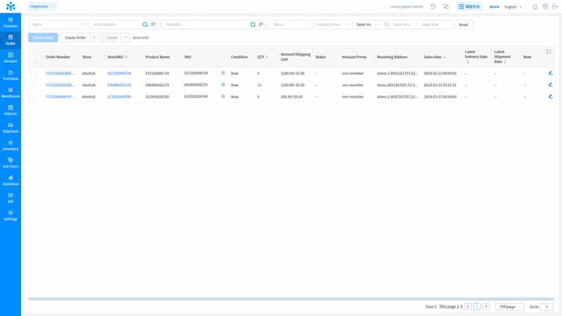Screen dimensions: 562x316
Task: Expand the Create Order dropdown arrow
Action: point(94,37)
